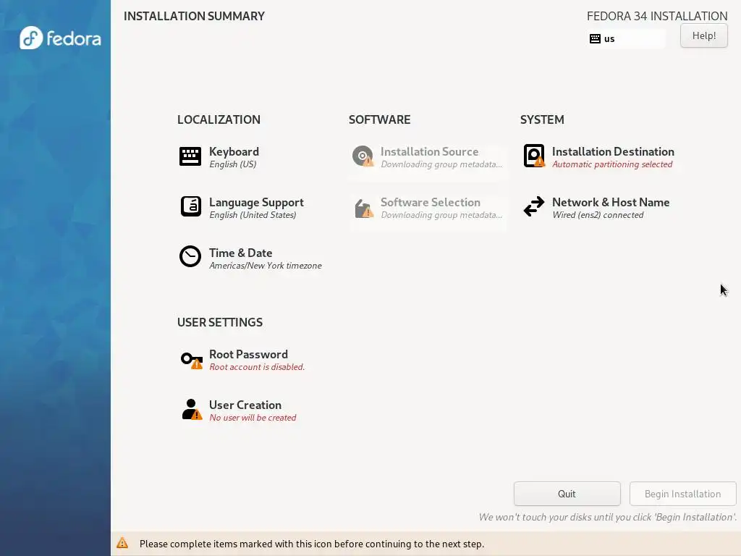Click the User Creation person icon
This screenshot has width=741, height=556.
click(192, 410)
